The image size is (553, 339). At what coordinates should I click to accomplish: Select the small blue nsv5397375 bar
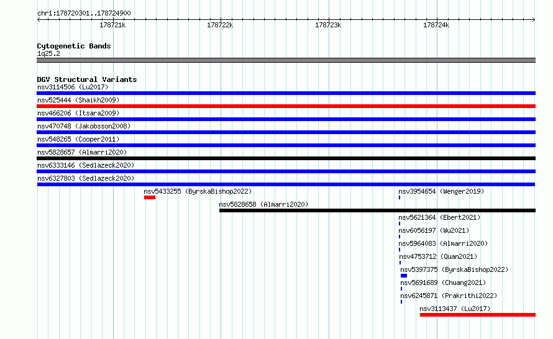(x=404, y=276)
